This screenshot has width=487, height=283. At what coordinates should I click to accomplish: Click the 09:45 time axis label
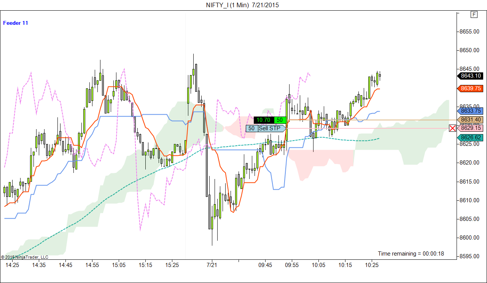click(x=265, y=265)
